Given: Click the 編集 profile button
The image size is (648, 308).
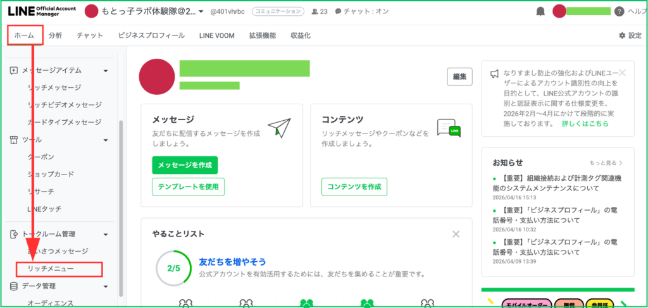Looking at the screenshot, I should [459, 77].
